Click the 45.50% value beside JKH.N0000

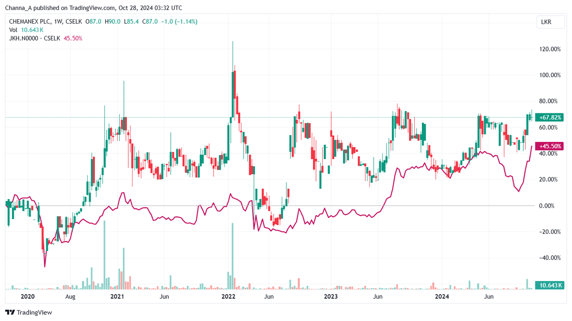pos(73,38)
